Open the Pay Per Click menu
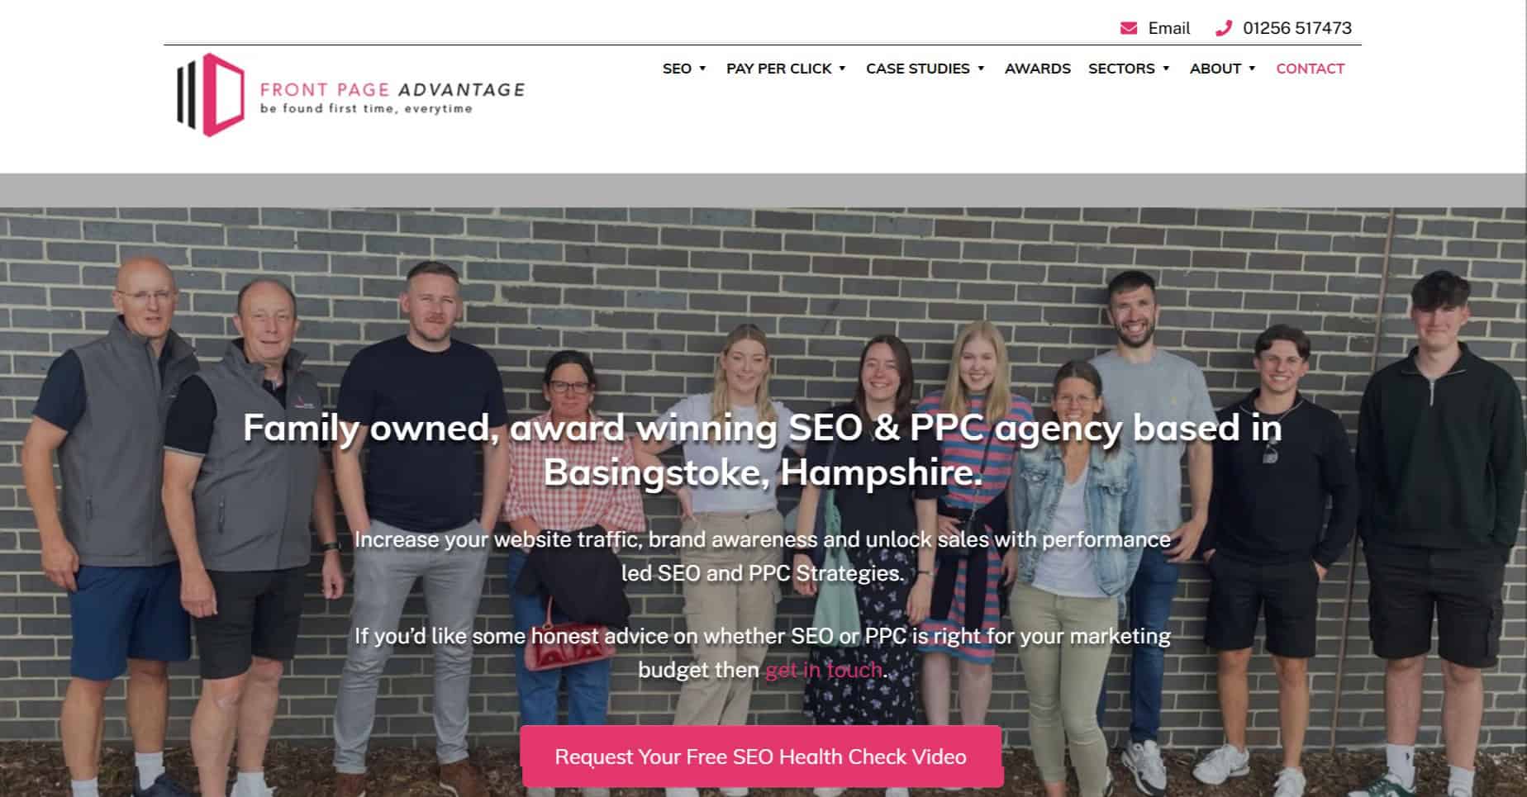 [x=779, y=69]
